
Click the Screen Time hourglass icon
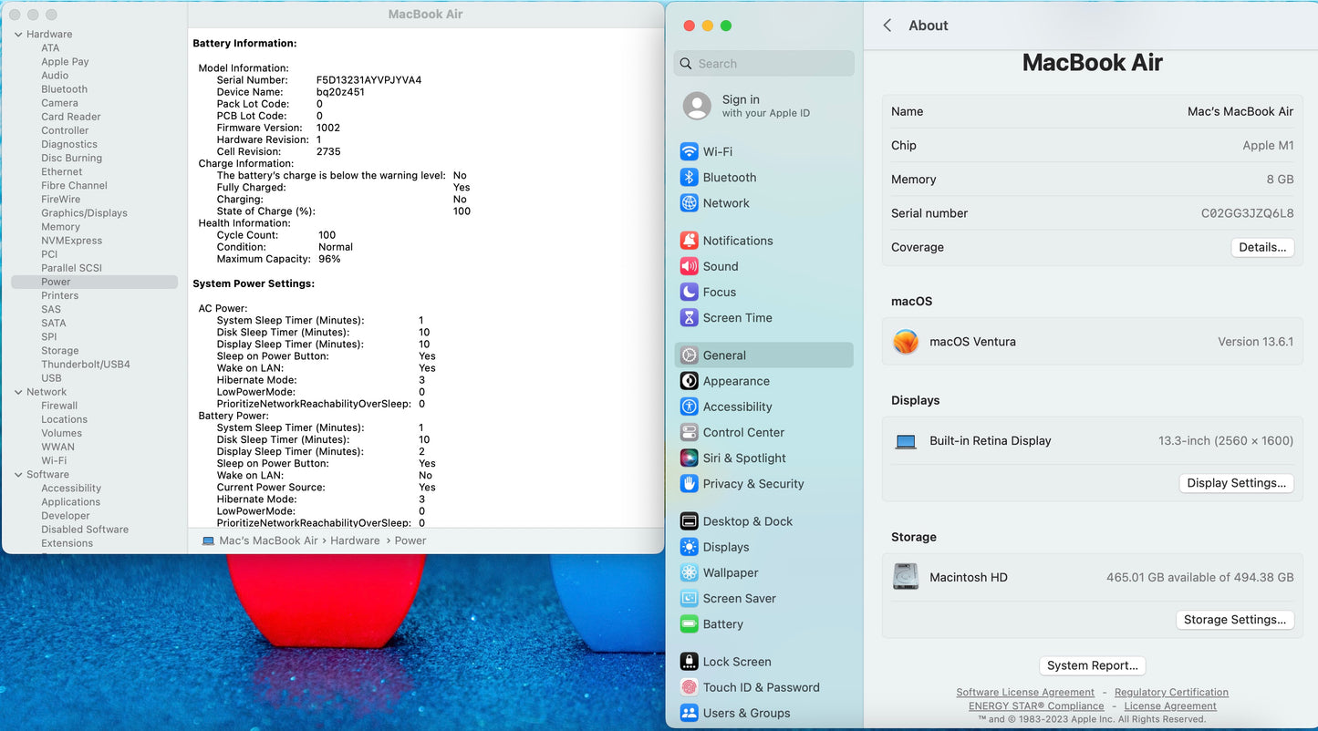tap(689, 317)
